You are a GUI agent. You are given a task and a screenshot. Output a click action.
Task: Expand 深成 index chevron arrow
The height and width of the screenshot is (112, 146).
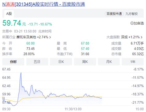142,37
